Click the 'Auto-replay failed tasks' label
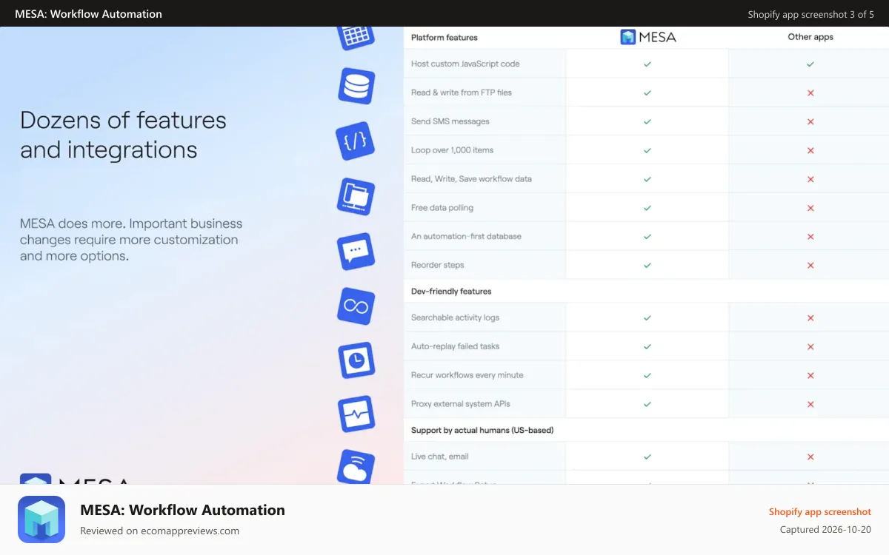This screenshot has width=889, height=555. (455, 346)
